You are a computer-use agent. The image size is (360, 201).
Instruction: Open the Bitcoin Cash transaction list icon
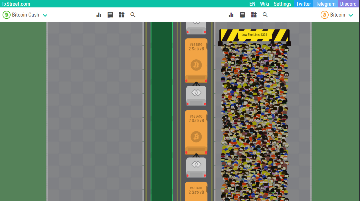click(110, 15)
